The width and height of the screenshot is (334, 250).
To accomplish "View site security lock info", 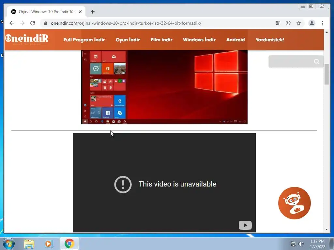I will (45, 23).
